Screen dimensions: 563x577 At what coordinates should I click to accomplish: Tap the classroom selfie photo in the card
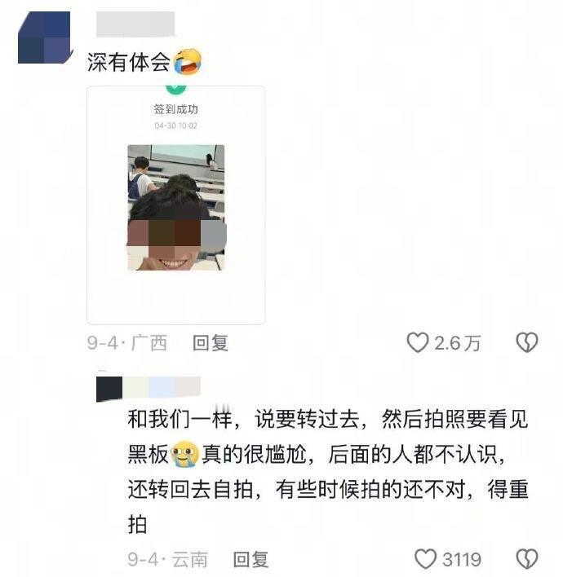pos(176,208)
